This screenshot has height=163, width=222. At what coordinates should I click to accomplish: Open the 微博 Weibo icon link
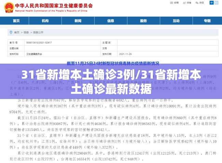pos(187,3)
